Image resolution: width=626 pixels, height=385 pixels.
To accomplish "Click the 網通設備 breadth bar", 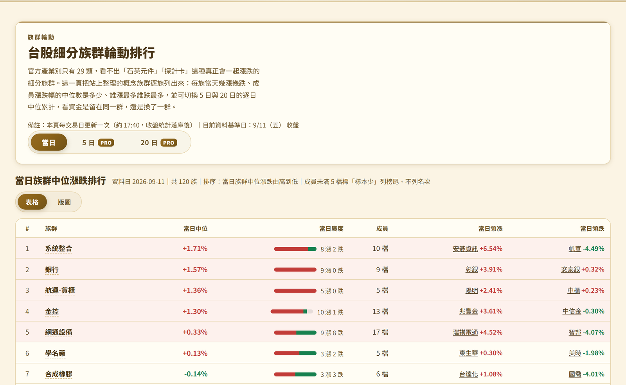I will (x=295, y=333).
